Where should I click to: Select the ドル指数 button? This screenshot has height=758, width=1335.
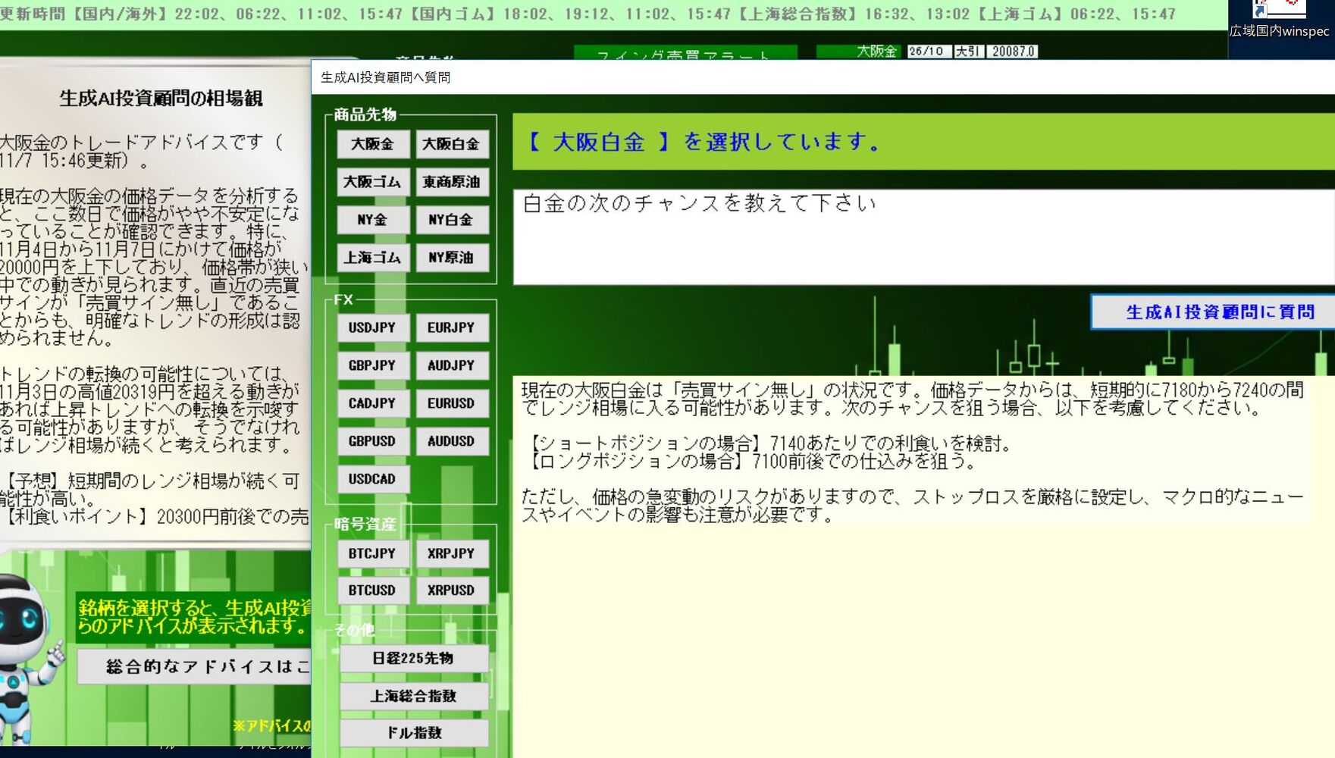414,733
